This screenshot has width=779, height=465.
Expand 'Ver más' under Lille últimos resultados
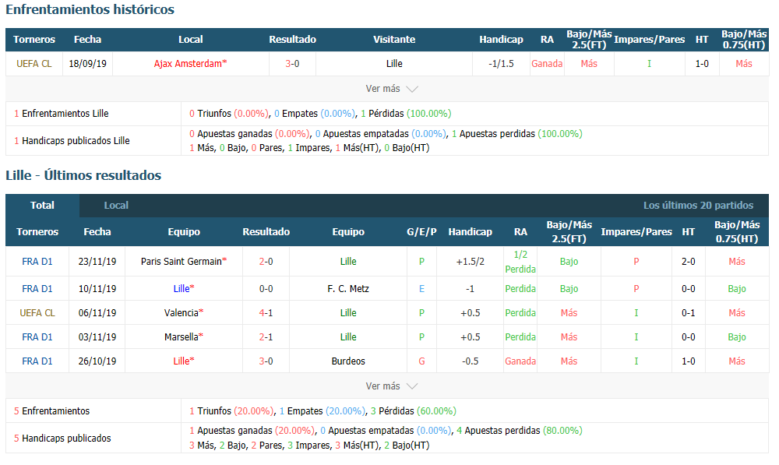pyautogui.click(x=392, y=386)
